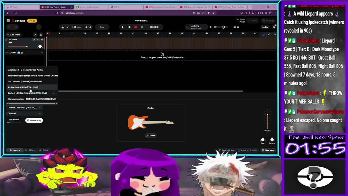Switch to the Editor tab
This screenshot has width=348, height=196.
click(x=44, y=150)
